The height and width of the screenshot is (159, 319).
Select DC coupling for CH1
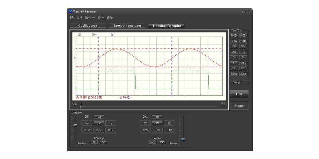click(104, 142)
